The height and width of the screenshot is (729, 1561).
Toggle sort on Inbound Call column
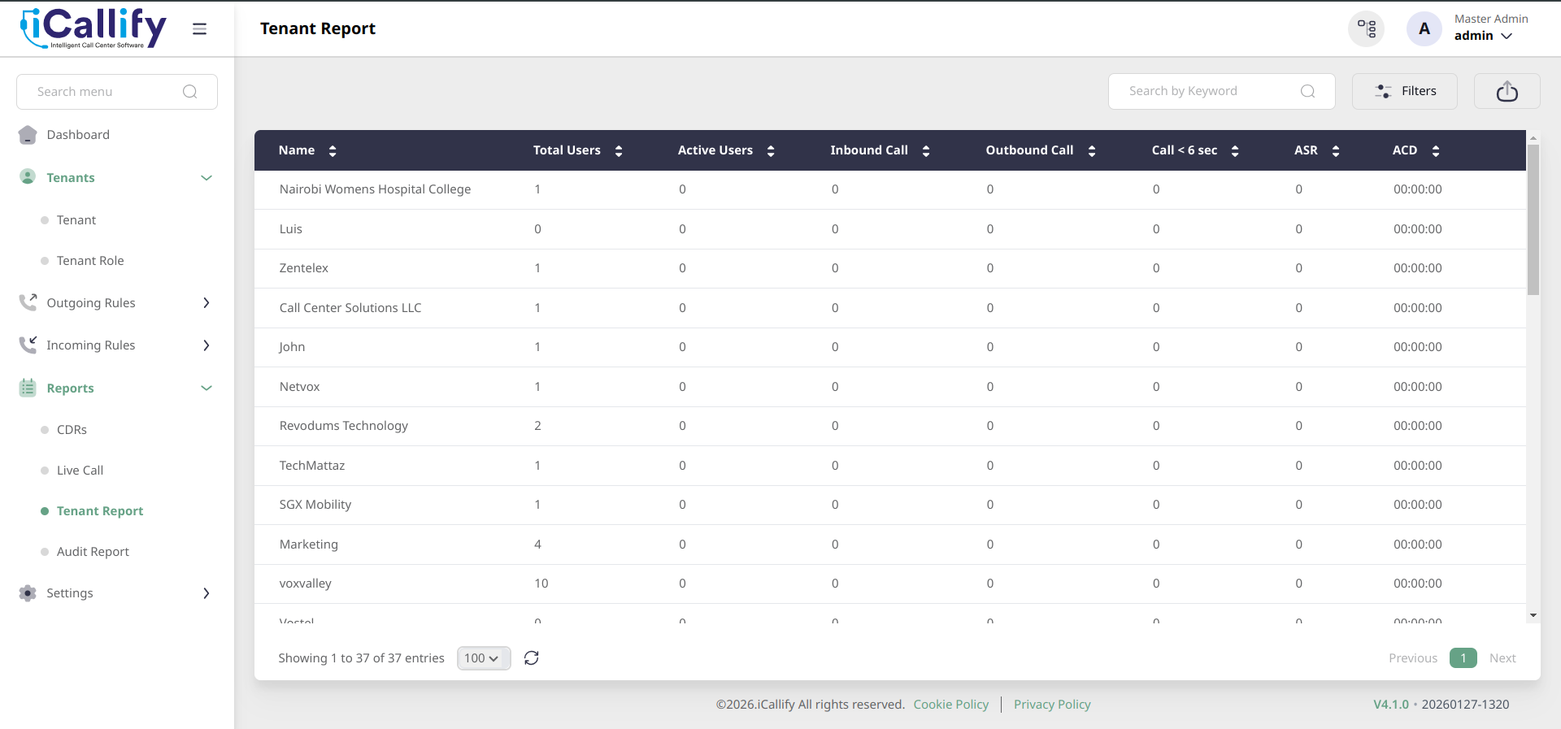tap(926, 151)
